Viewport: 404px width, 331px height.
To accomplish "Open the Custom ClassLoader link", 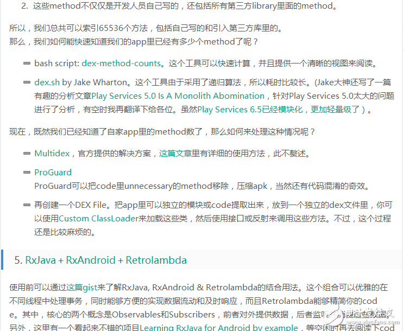I will click(x=99, y=219).
